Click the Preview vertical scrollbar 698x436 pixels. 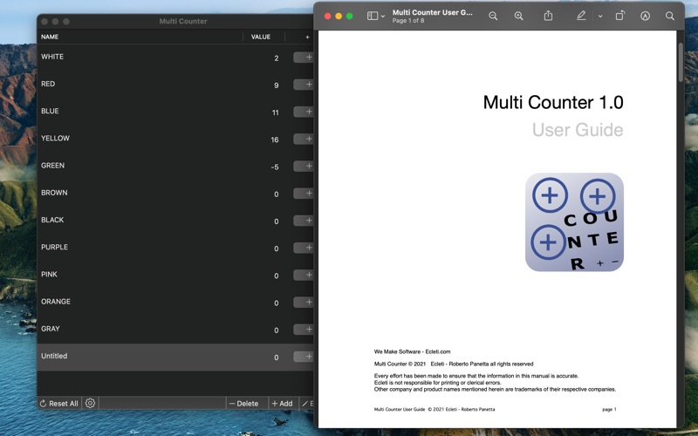pos(681,61)
